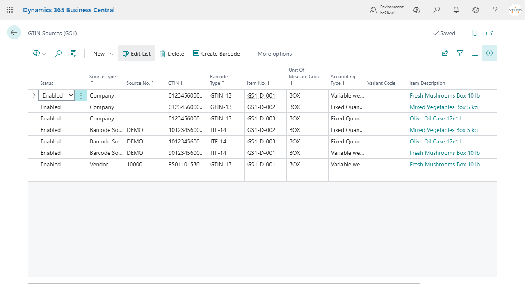Image resolution: width=525 pixels, height=295 pixels.
Task: Open the analyze mode layout icon
Action: [73, 54]
